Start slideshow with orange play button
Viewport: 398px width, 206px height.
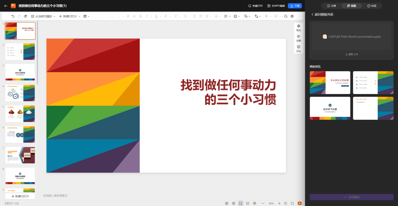tap(300, 203)
